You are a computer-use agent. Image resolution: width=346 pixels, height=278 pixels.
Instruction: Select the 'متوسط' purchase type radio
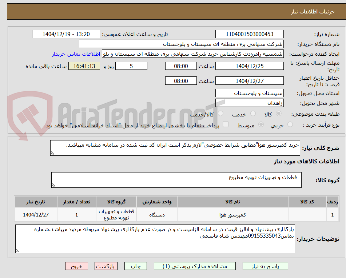pos(261,124)
